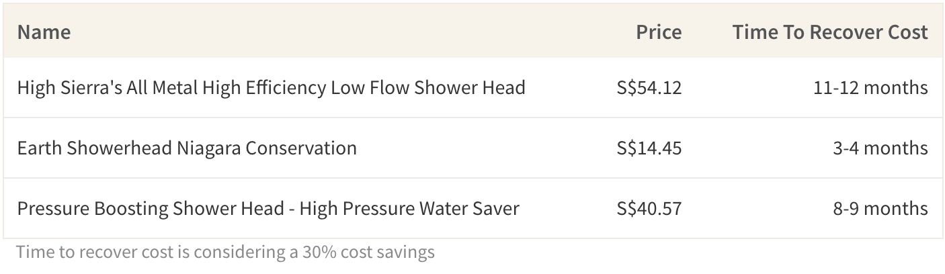The height and width of the screenshot is (274, 945).
Task: Click the word Sierra's in first row
Action: tap(90, 87)
